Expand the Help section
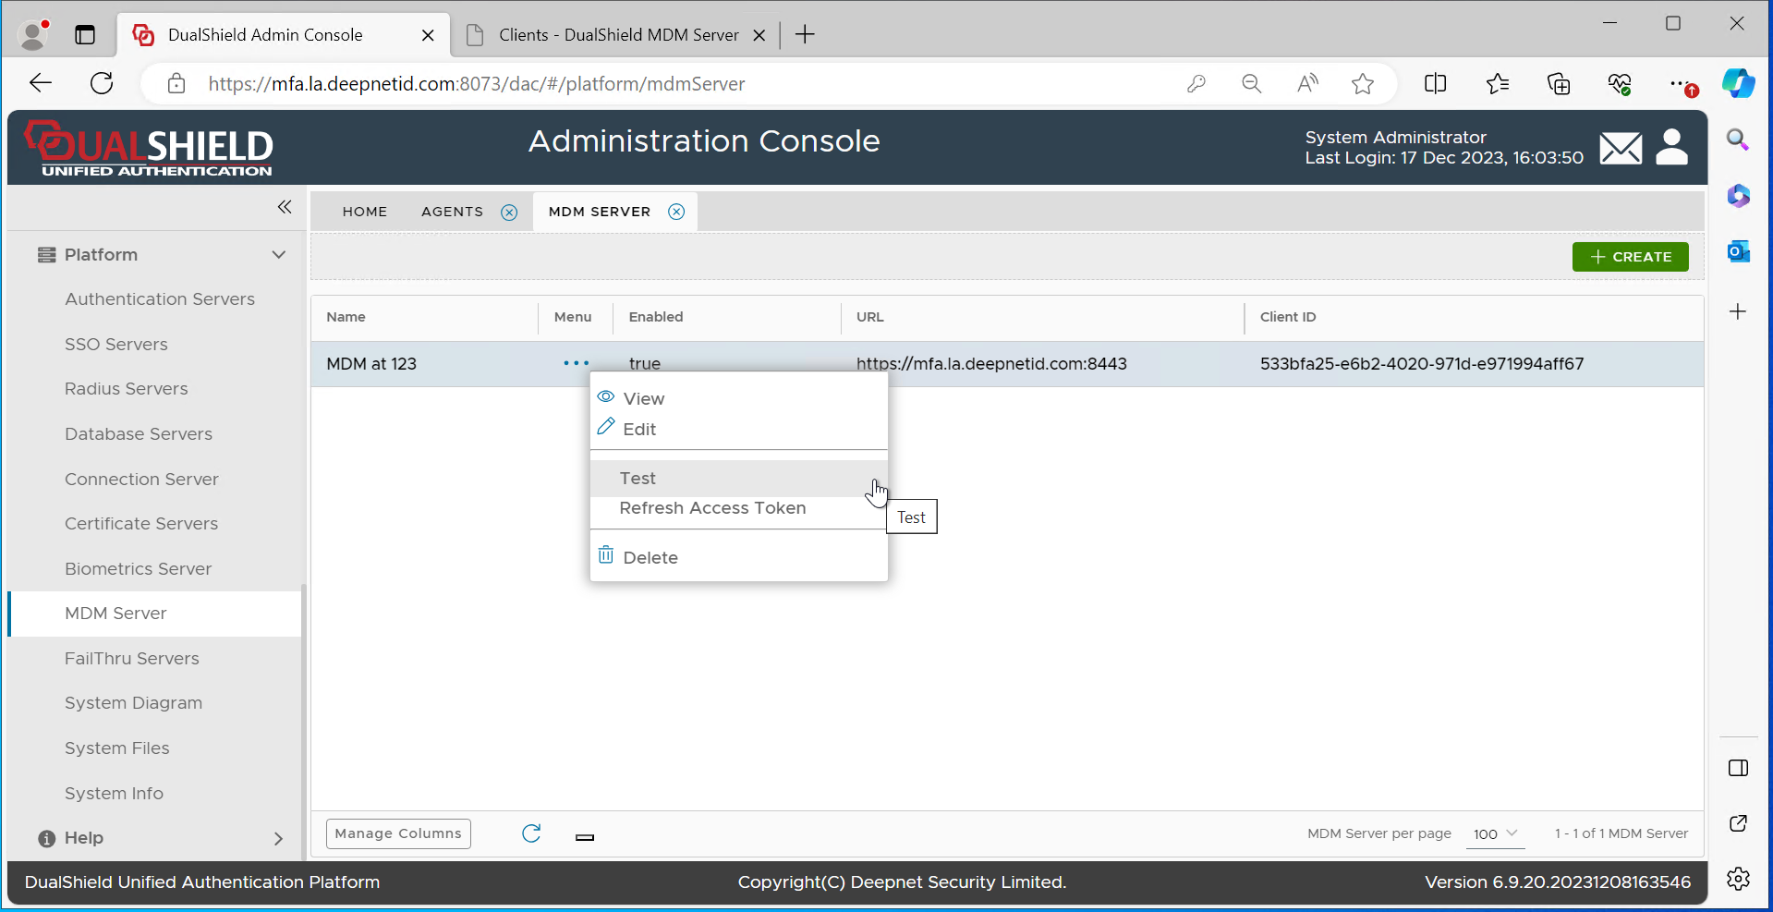This screenshot has width=1773, height=912. coord(278,838)
